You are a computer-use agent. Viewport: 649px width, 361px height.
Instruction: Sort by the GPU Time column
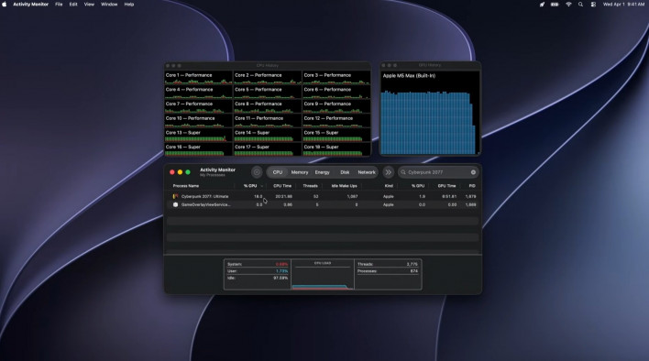[446, 186]
